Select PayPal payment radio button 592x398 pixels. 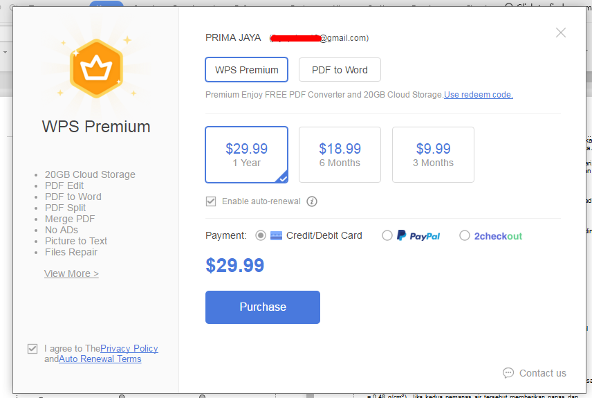387,235
